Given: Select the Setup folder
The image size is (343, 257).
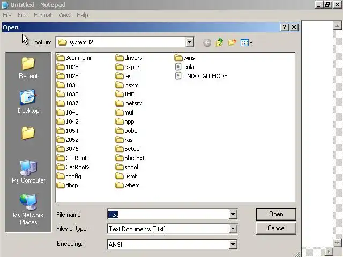Looking at the screenshot, I should tap(128, 149).
